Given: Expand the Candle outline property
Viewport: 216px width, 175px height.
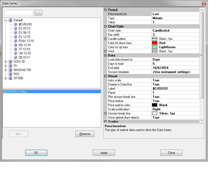Looking at the screenshot, I should coord(105,39).
